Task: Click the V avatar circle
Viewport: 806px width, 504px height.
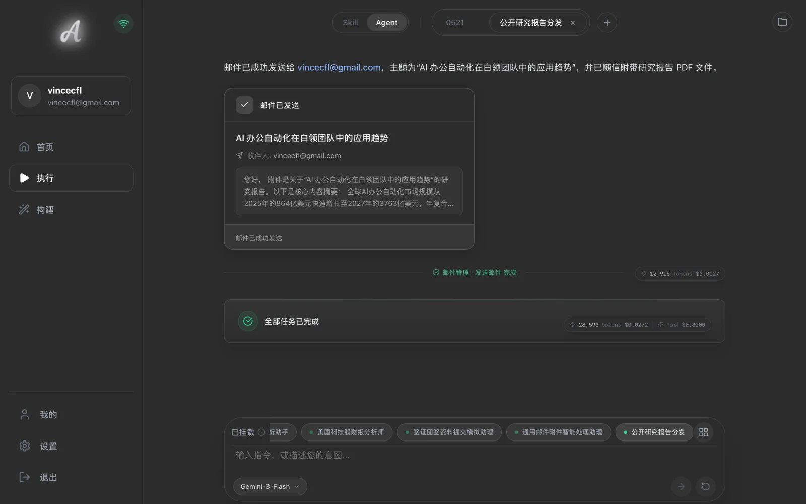Action: tap(29, 96)
